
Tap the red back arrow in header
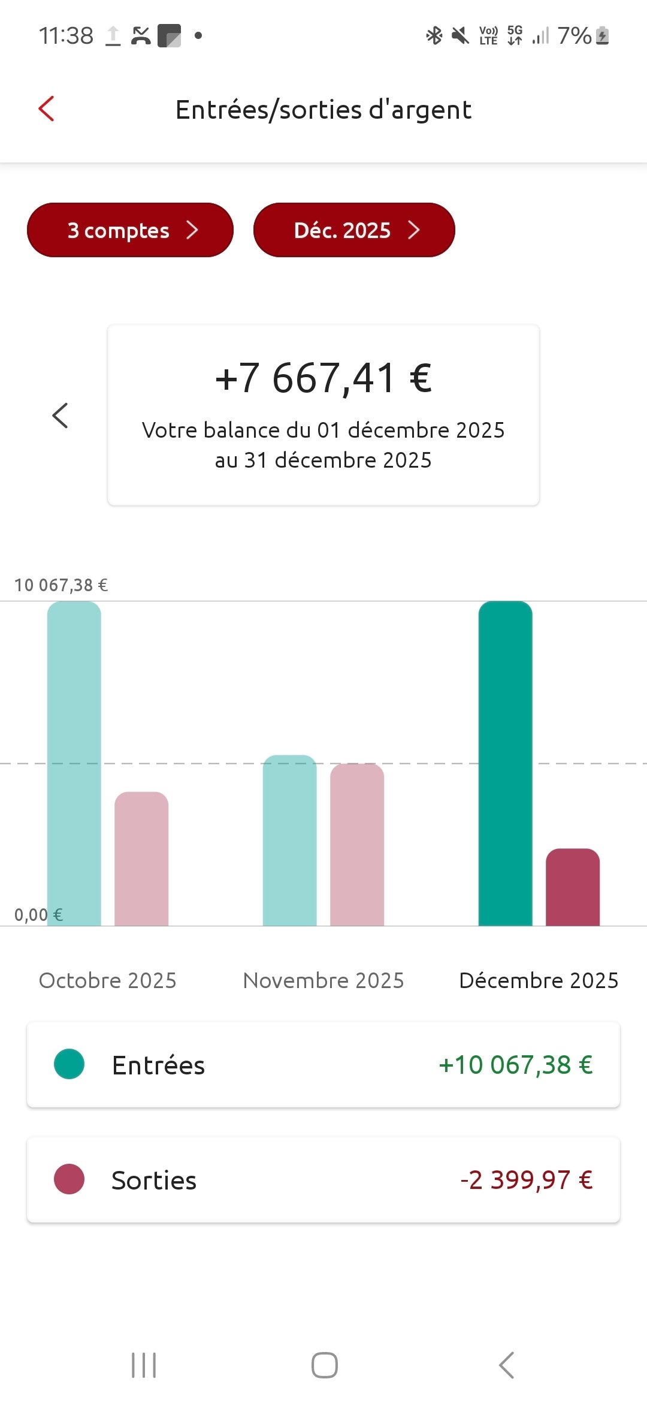coord(47,109)
